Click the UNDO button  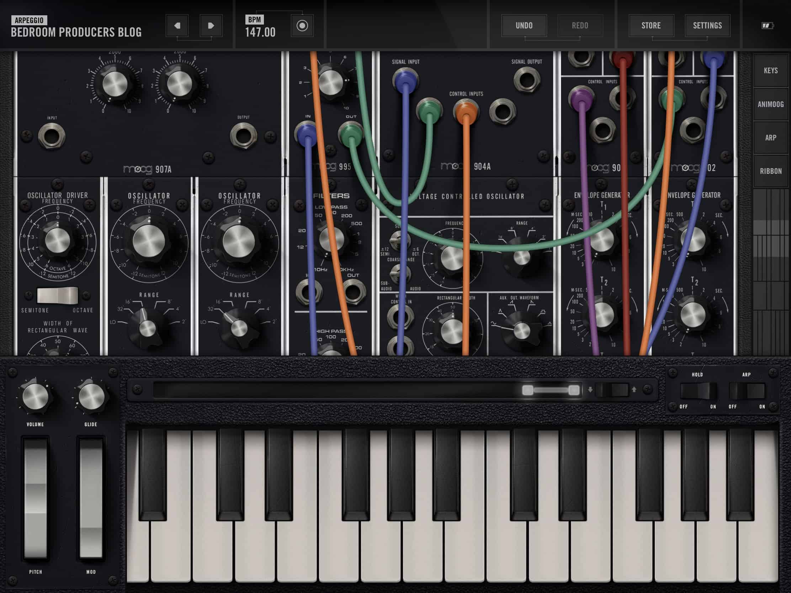click(x=524, y=25)
